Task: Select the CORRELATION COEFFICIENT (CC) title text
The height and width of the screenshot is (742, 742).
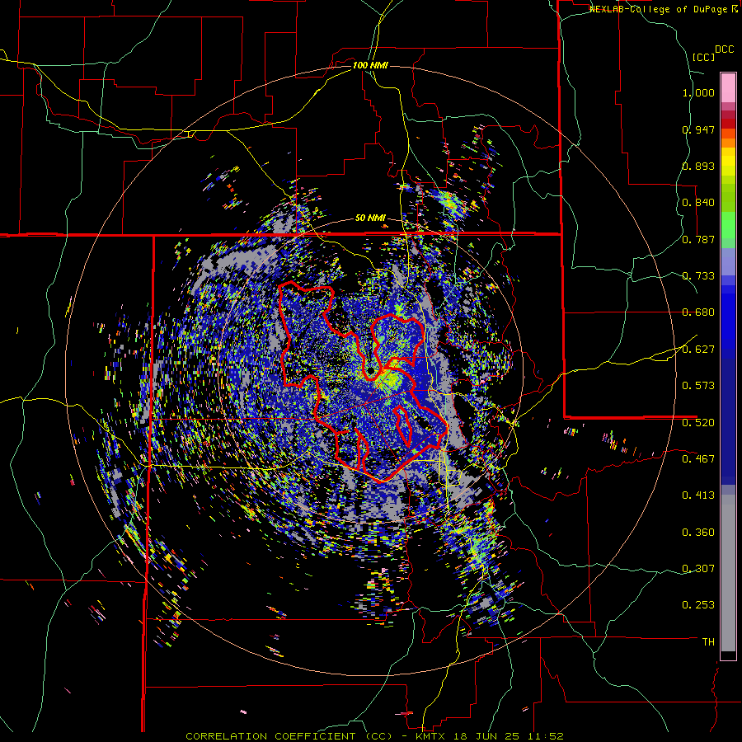Action: (289, 736)
